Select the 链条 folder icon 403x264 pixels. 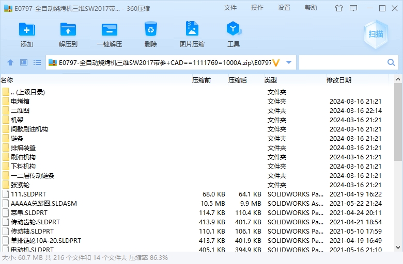(6, 139)
